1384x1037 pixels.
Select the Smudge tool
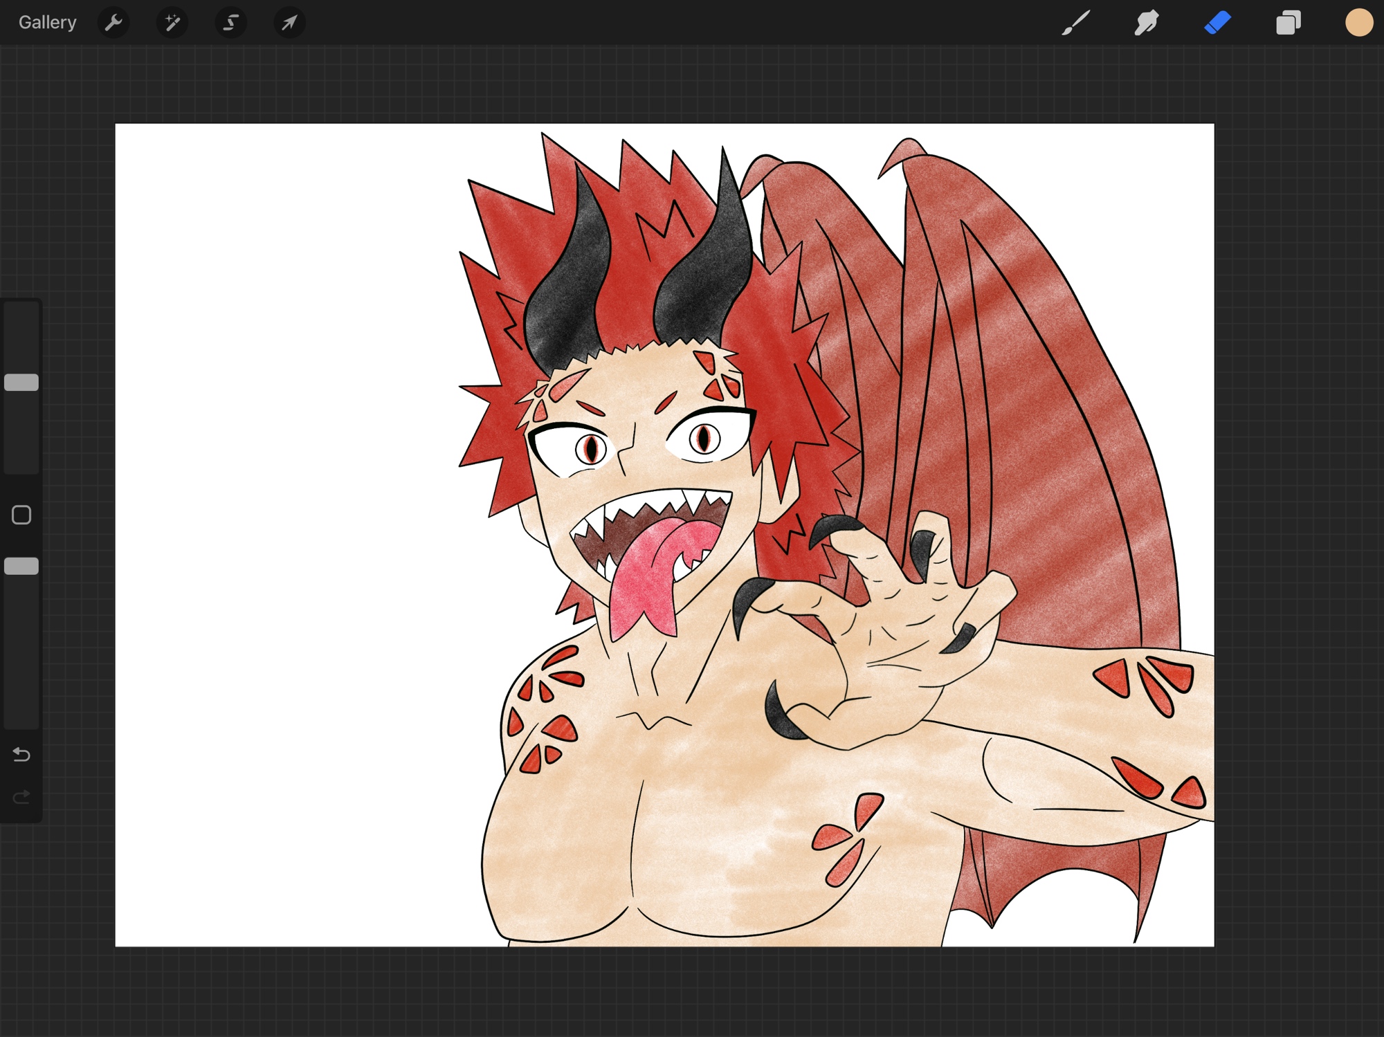pyautogui.click(x=1147, y=23)
